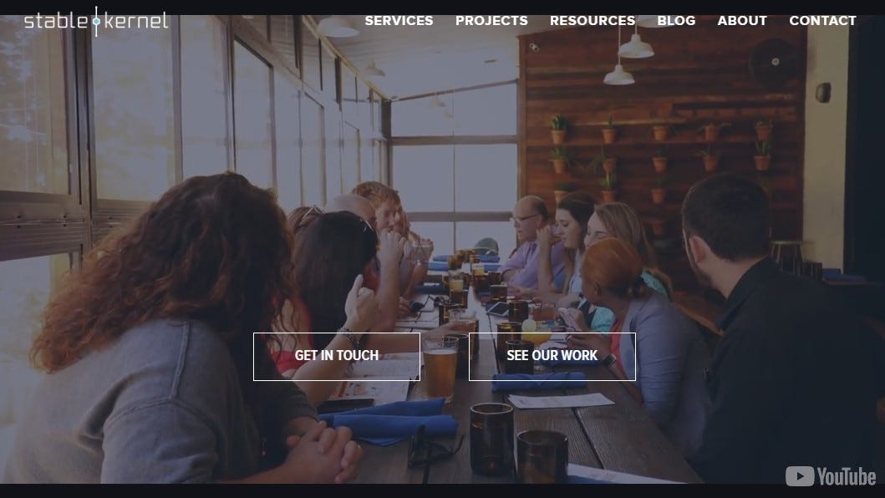Open the Resources navigation item

(592, 21)
